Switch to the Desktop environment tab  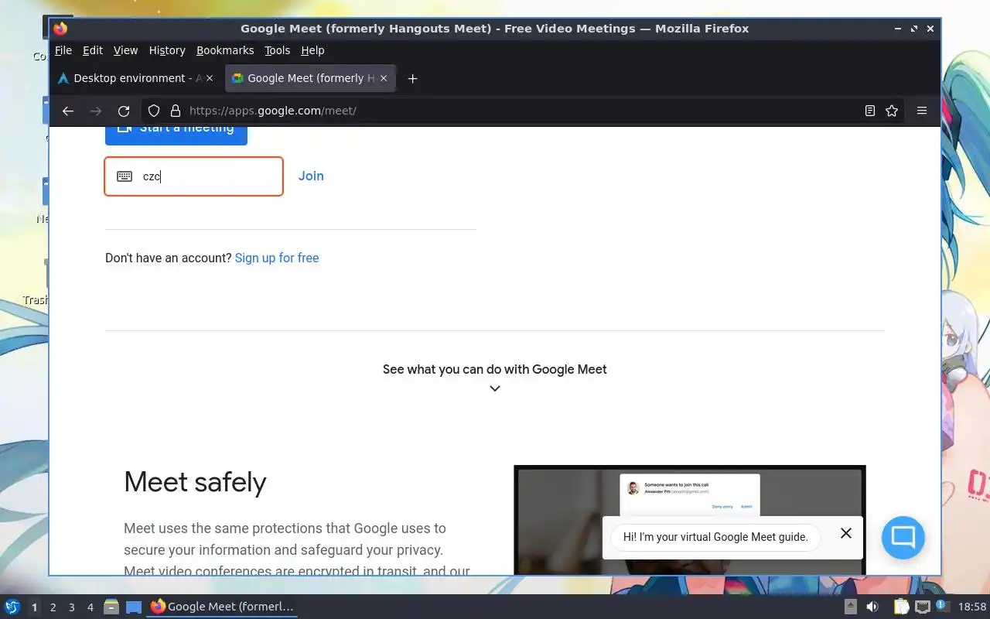point(137,78)
